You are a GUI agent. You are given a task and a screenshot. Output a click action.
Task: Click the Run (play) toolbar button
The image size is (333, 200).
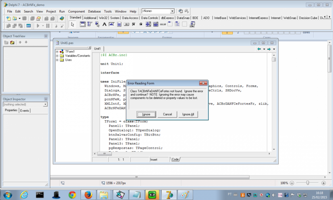(x=38, y=26)
